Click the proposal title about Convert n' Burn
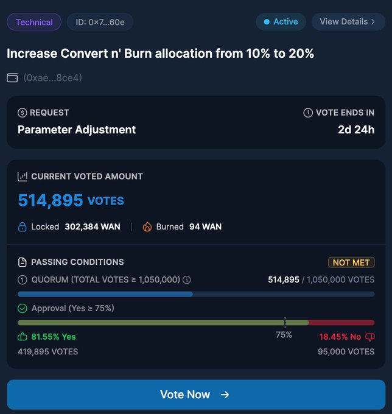Image resolution: width=392 pixels, height=414 pixels. (160, 54)
